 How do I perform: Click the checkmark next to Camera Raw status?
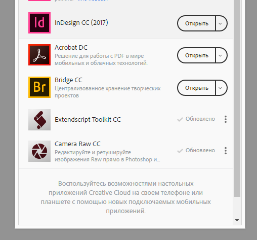point(180,151)
